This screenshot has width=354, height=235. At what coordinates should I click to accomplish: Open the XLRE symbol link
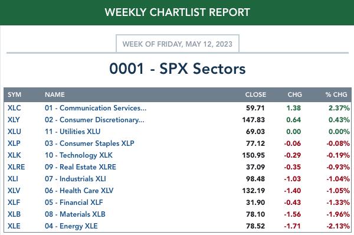[x=17, y=167]
